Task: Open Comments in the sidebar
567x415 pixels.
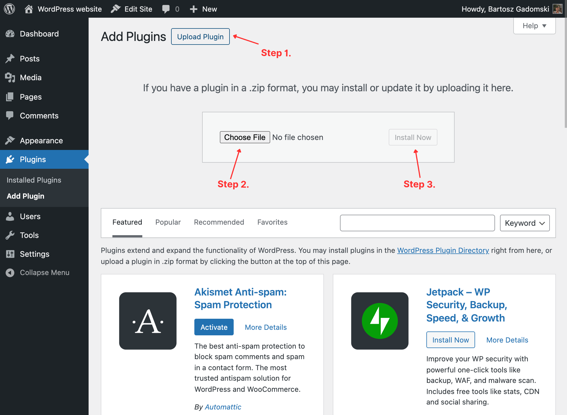Action: 44,116
